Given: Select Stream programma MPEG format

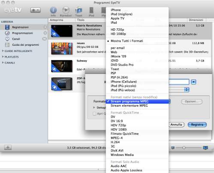Looking at the screenshot, I should (137, 101).
